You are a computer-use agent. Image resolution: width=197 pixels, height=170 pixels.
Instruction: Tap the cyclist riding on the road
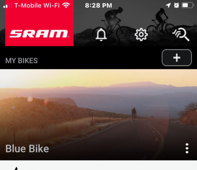[x=134, y=115]
